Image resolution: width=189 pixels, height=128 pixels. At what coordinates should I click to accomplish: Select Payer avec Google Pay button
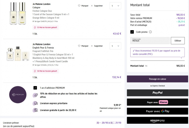[157, 111]
